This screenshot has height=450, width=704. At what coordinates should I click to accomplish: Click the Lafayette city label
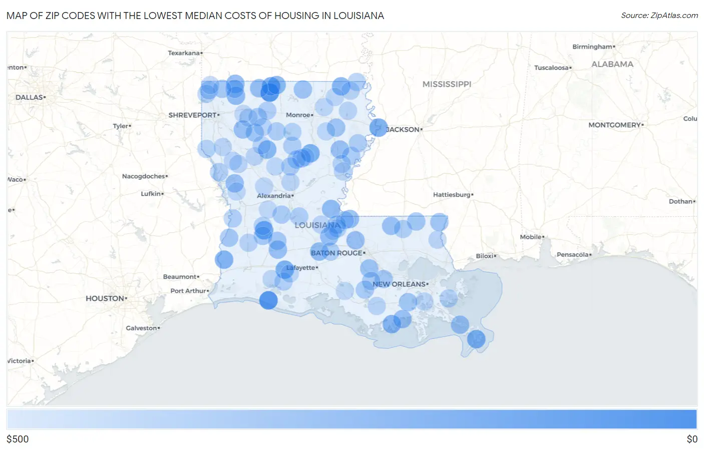[x=301, y=268]
